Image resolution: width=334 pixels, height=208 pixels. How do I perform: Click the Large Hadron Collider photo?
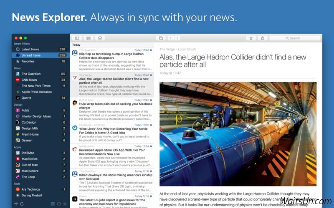coord(238,134)
